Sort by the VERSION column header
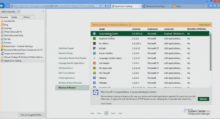The width and height of the screenshot is (220, 119). pyautogui.click(x=136, y=29)
